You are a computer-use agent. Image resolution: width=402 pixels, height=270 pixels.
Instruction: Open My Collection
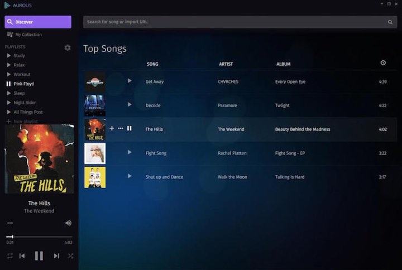pyautogui.click(x=28, y=35)
